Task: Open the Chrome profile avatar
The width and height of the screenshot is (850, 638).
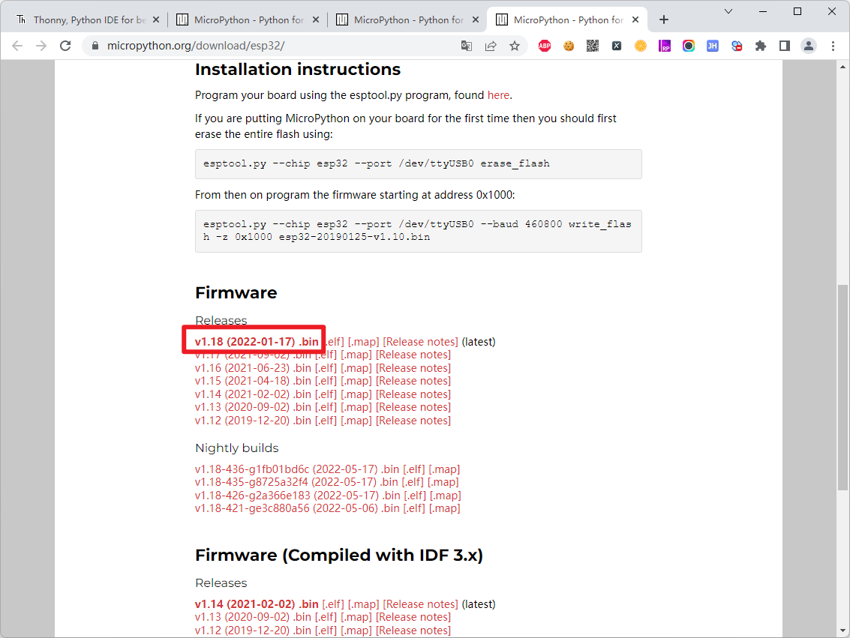Action: click(x=808, y=46)
